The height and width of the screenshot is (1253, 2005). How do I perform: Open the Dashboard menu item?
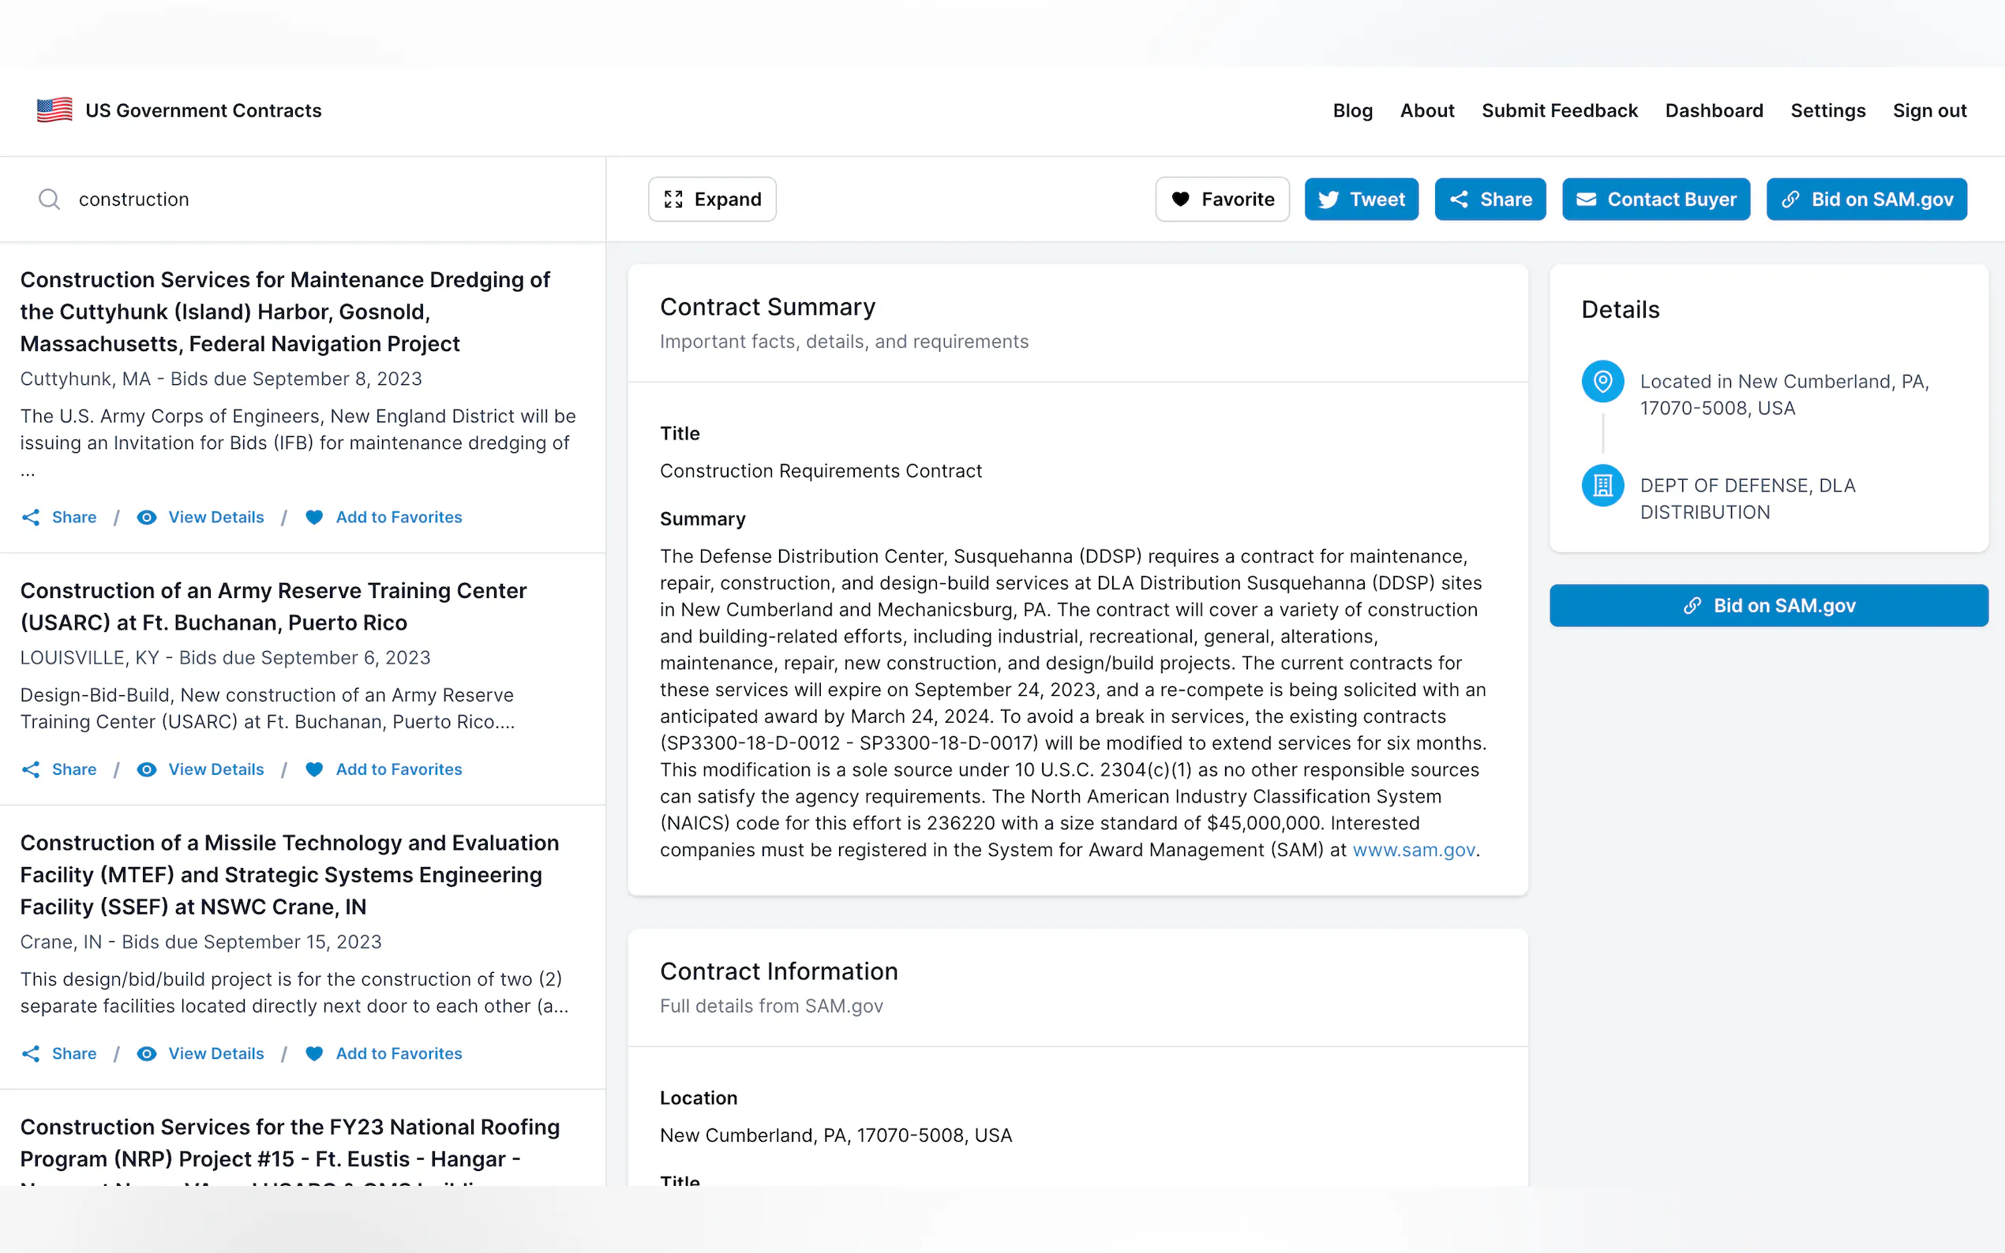coord(1713,110)
